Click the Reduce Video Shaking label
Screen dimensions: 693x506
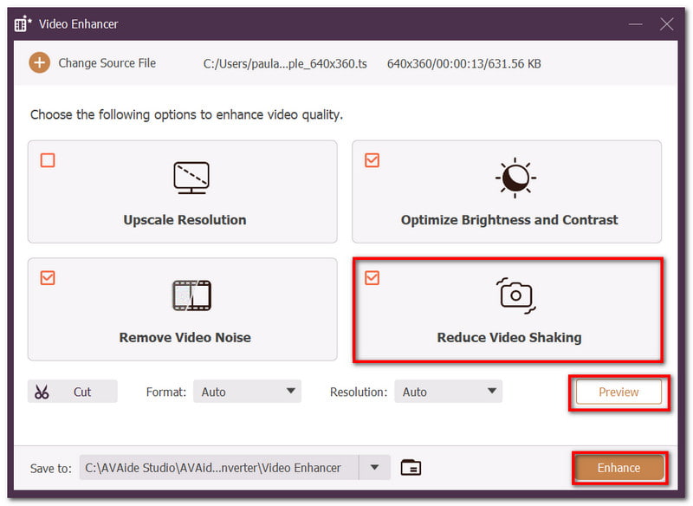pyautogui.click(x=509, y=338)
